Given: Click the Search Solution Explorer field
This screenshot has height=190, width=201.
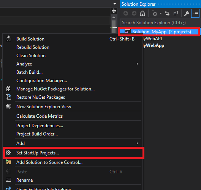Looking at the screenshot, I should tap(161, 23).
